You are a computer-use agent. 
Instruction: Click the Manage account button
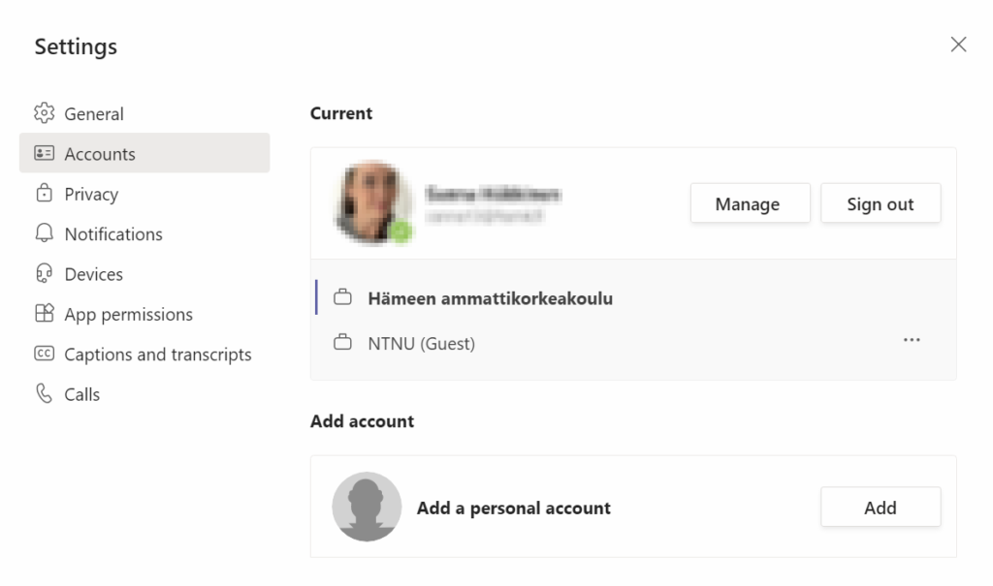pos(750,203)
